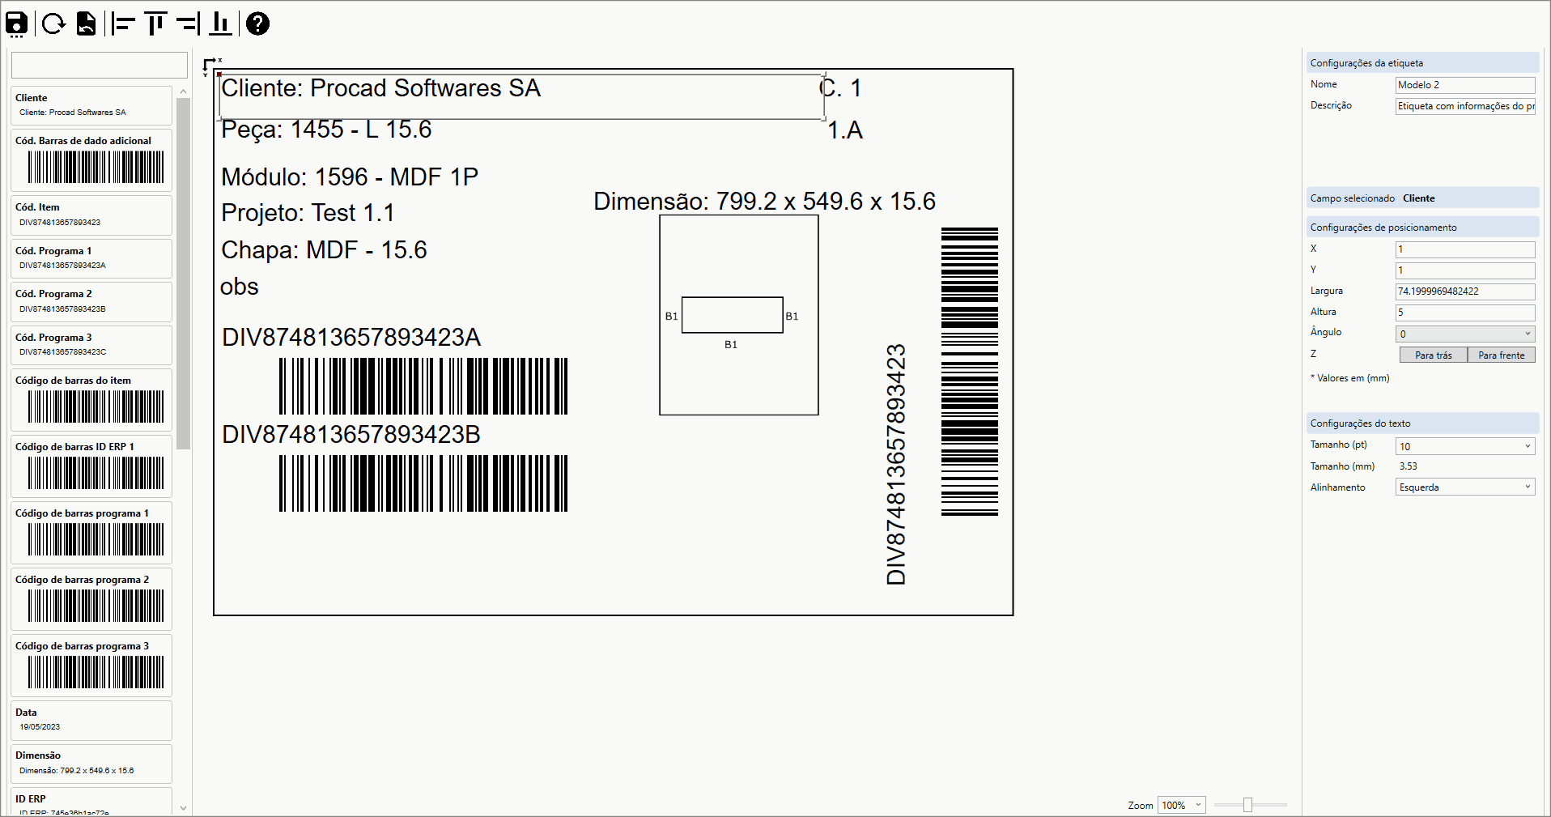Image resolution: width=1551 pixels, height=817 pixels.
Task: Click the field list scroll up arrow
Action: [x=183, y=91]
